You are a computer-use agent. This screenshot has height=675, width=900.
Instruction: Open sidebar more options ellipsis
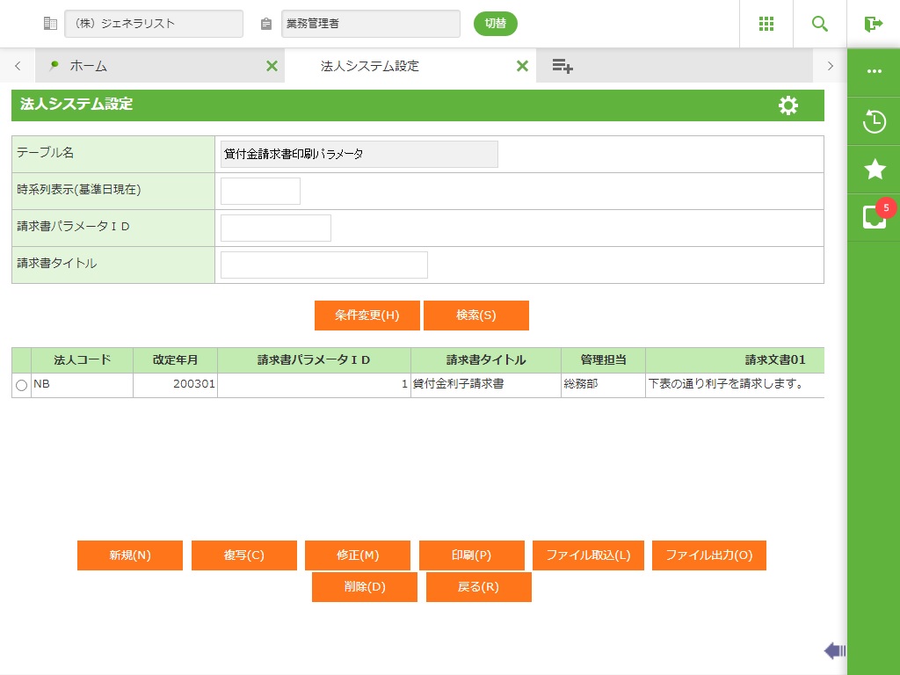874,71
